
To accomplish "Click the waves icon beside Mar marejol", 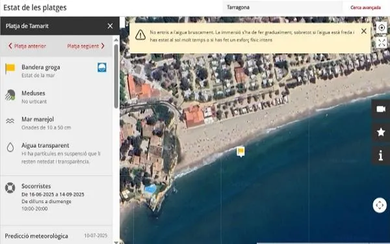I will point(10,121).
